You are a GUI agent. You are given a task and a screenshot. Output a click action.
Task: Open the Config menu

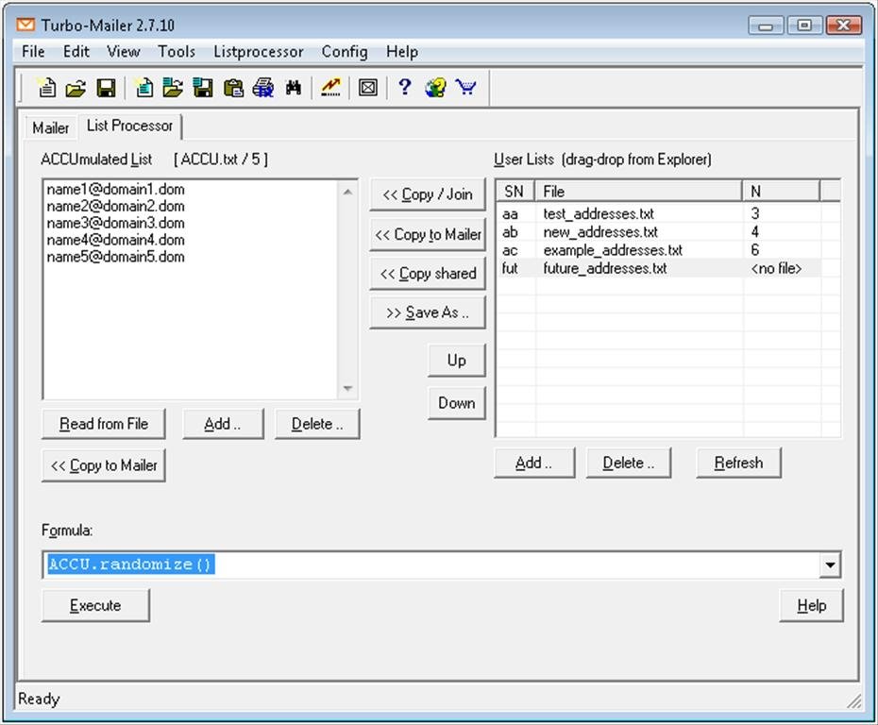click(345, 52)
